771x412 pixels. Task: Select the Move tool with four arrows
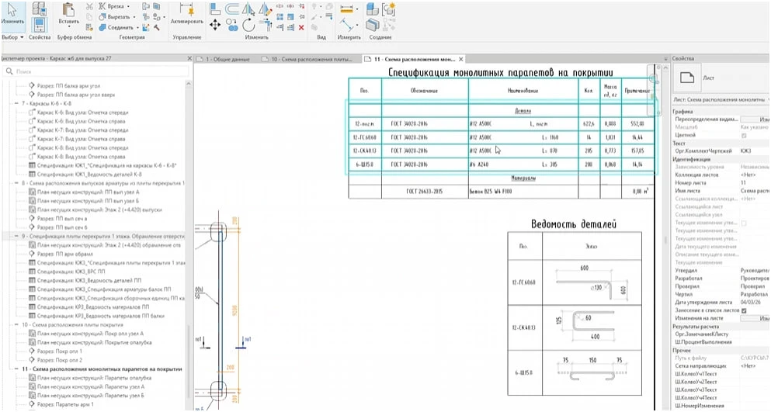[x=215, y=25]
